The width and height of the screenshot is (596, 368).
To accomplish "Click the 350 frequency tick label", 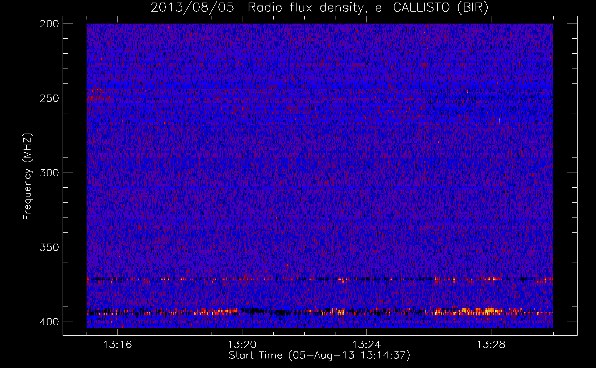I will [x=49, y=247].
